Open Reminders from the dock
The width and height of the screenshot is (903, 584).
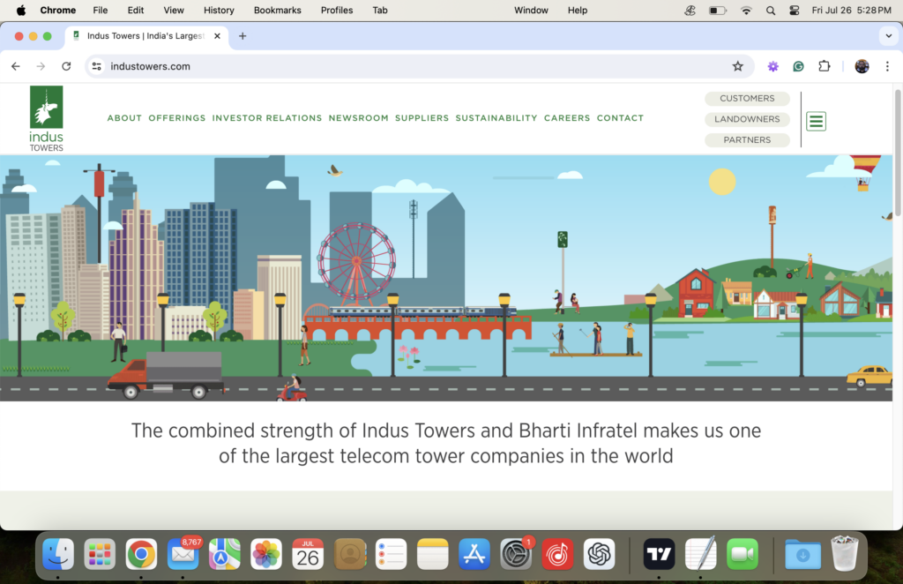click(x=391, y=554)
